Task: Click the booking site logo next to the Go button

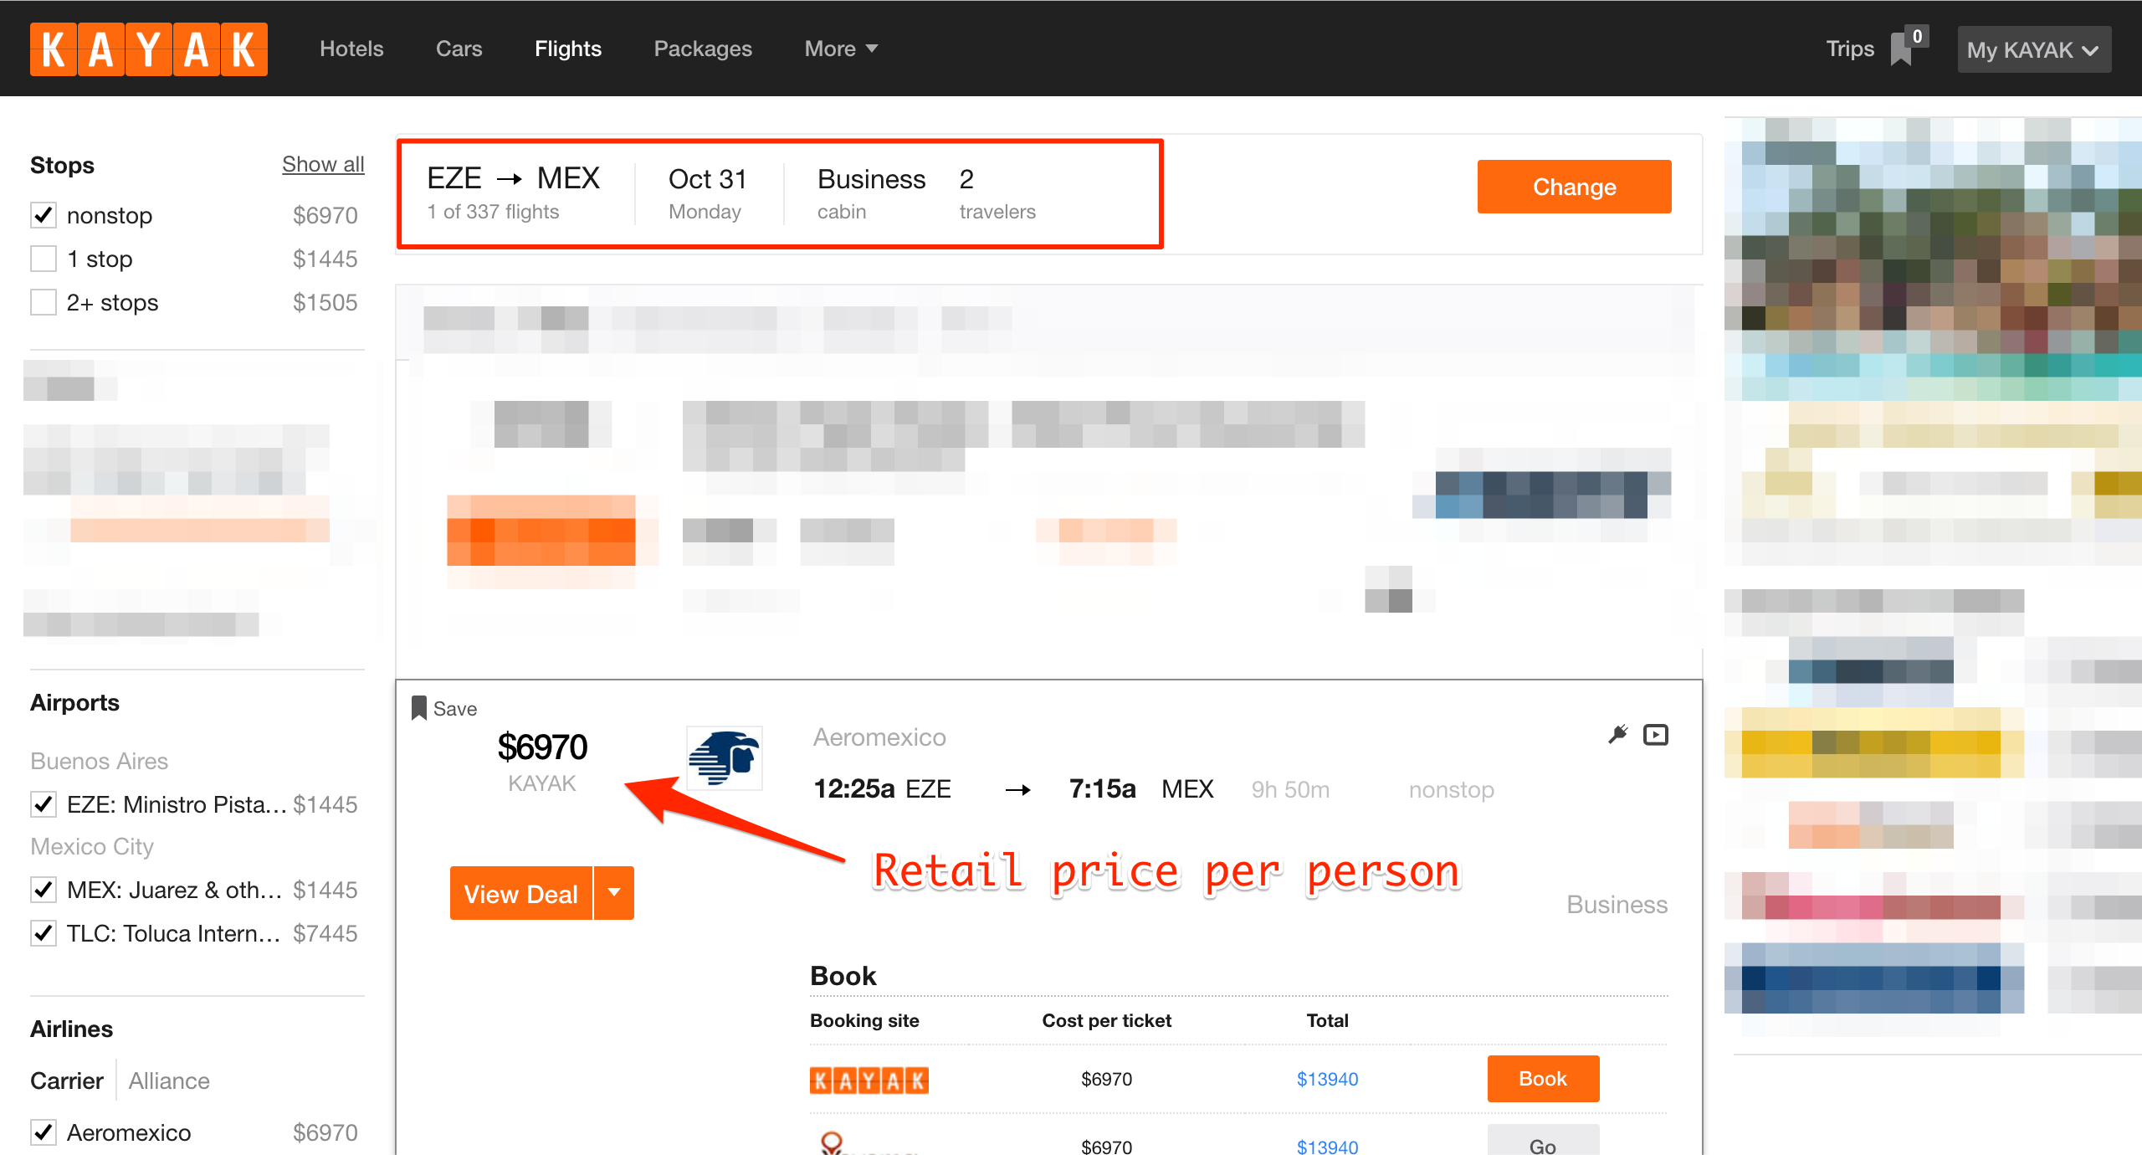Action: pyautogui.click(x=830, y=1142)
